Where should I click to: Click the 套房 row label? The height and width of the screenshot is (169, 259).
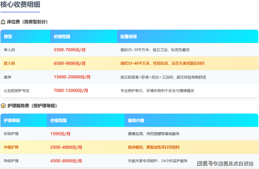click(8, 77)
